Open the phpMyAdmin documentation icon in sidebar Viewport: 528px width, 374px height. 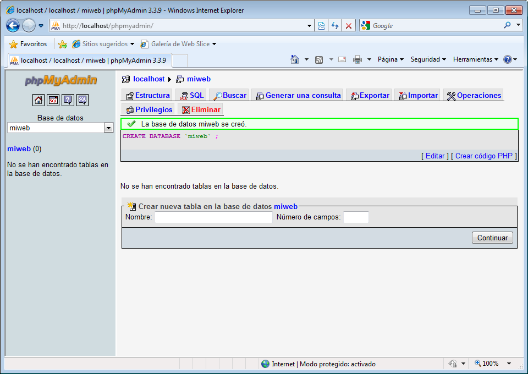pyautogui.click(x=68, y=100)
